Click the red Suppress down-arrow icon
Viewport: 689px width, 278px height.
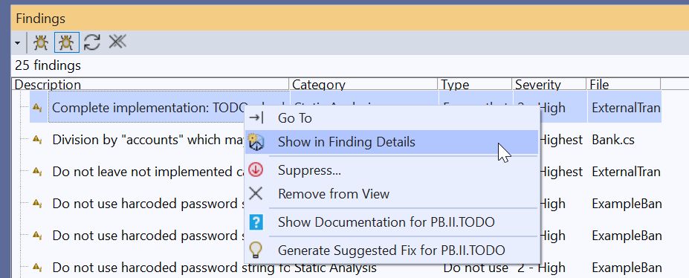[256, 169]
